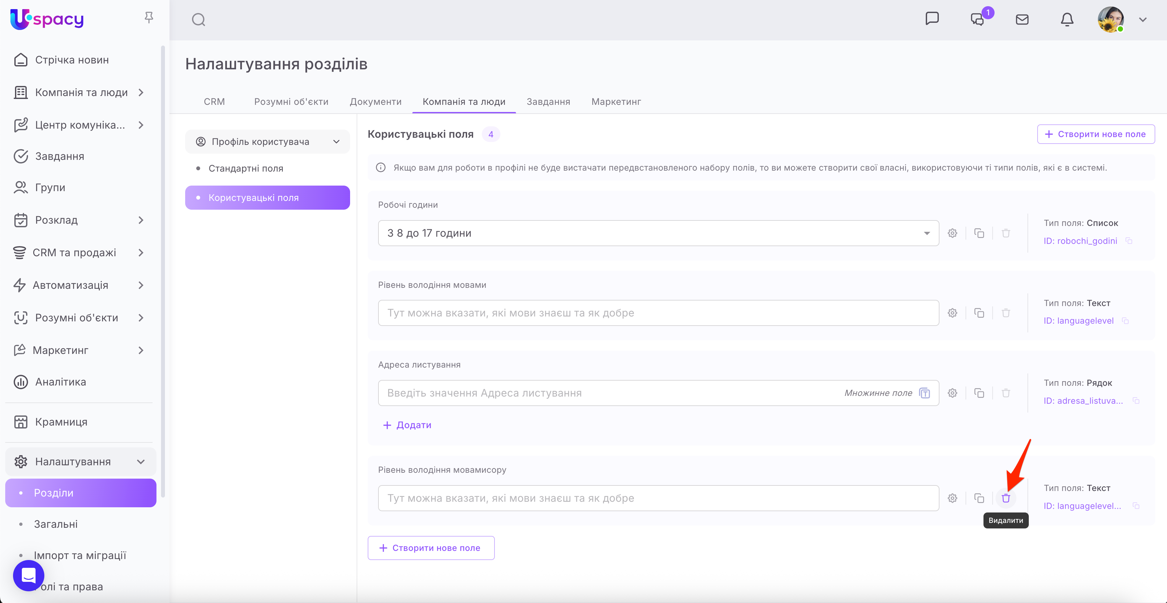Click the search magnifier icon
Image resolution: width=1167 pixels, height=603 pixels.
199,20
